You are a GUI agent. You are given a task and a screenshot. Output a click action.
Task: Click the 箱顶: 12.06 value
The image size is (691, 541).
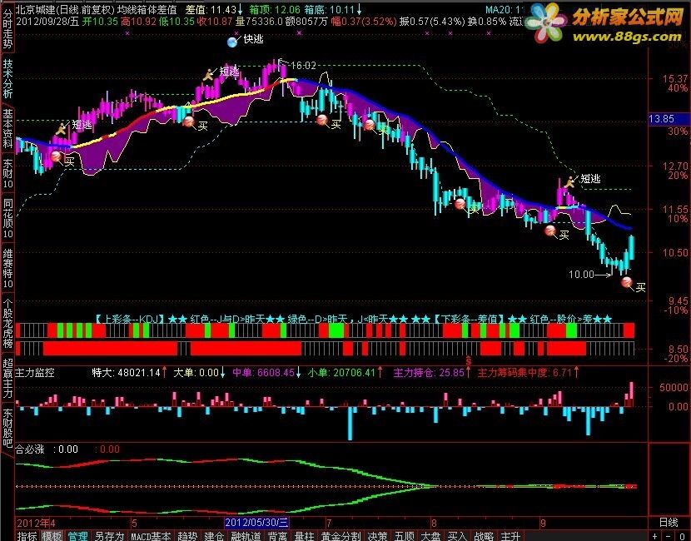[275, 9]
